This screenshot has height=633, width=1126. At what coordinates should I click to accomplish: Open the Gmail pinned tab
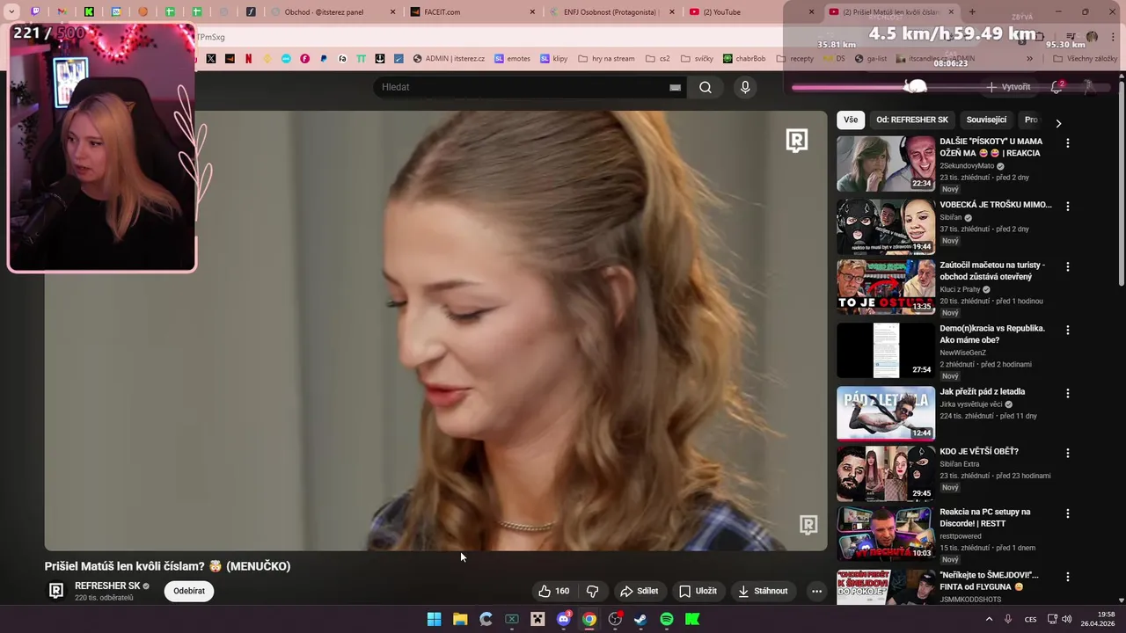coord(62,12)
